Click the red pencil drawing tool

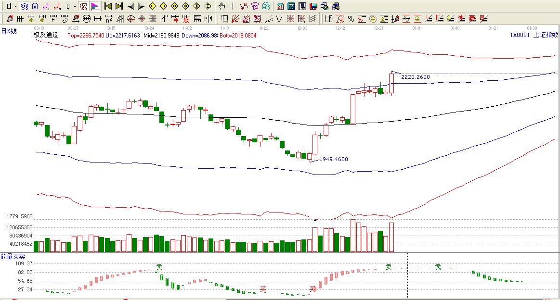(x=9, y=19)
